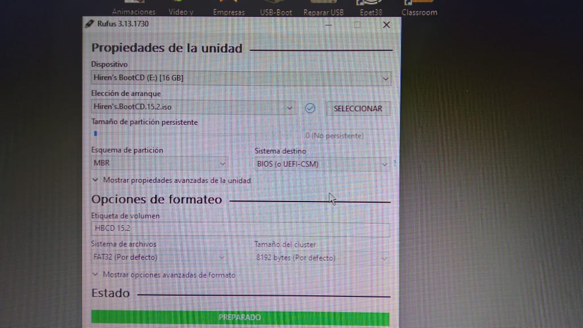Image resolution: width=583 pixels, height=328 pixels.
Task: Open the Tamaño del clúster dropdown
Action: tap(322, 258)
